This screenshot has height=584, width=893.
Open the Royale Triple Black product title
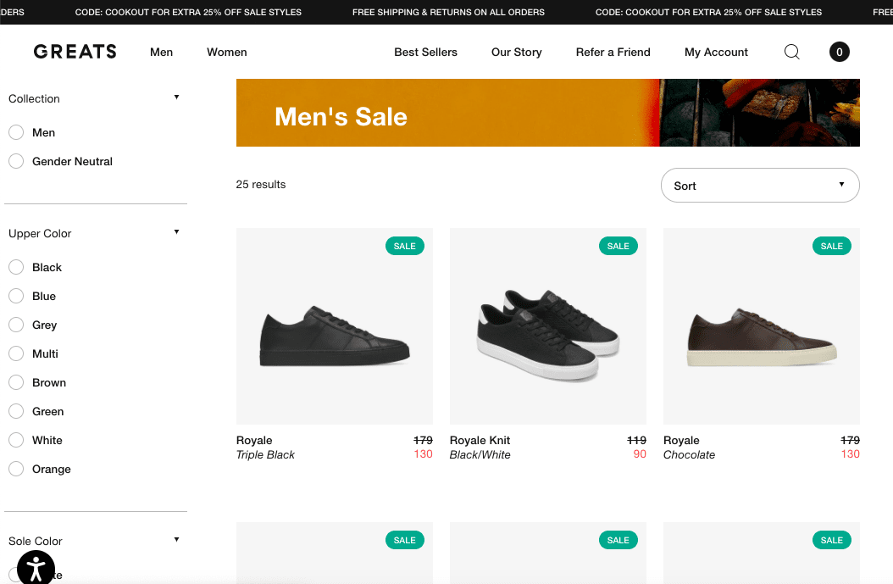254,441
